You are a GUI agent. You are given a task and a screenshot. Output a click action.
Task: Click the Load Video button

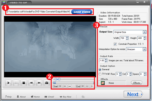[82, 12]
